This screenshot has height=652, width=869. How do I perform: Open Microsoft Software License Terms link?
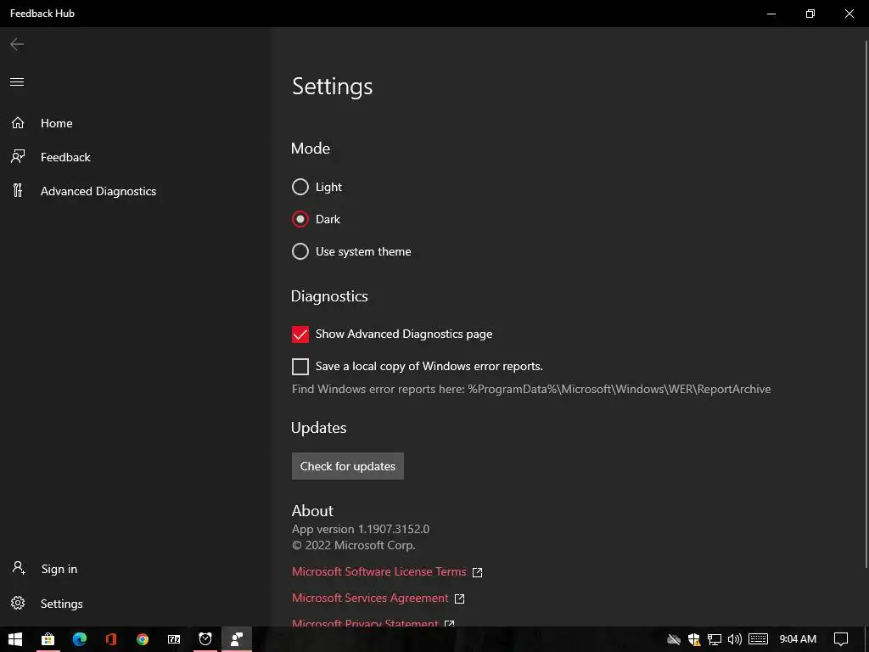(x=379, y=571)
